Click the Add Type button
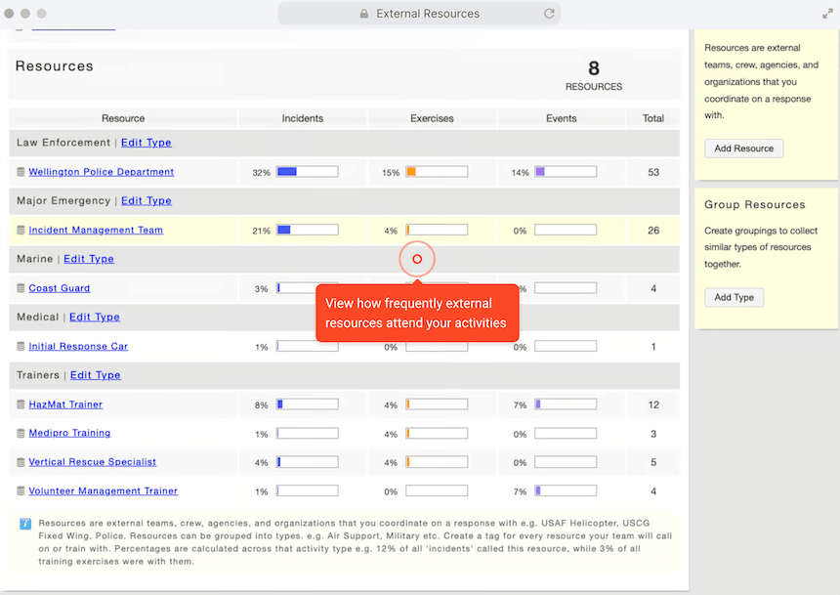The image size is (840, 595). [734, 297]
